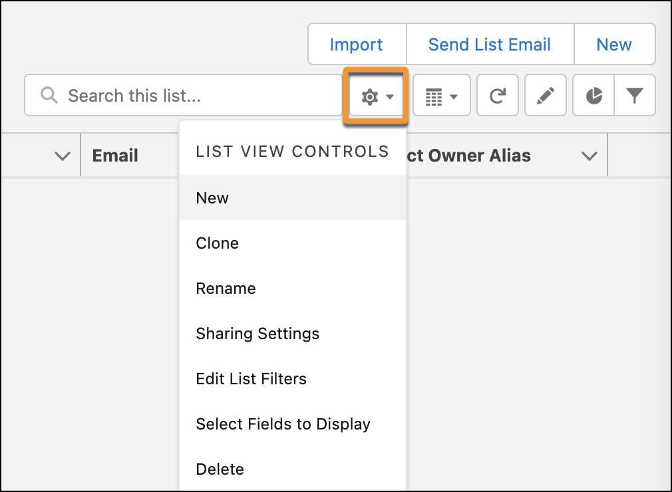Open the List View Controls gear menu
The width and height of the screenshot is (672, 492).
pos(377,96)
